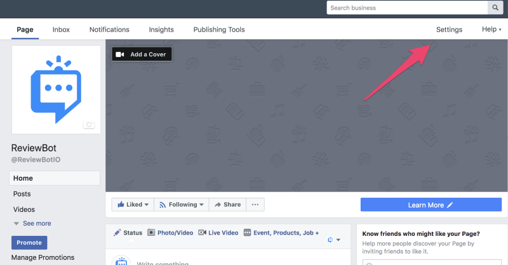
Task: Go to Page Settings
Action: [449, 30]
